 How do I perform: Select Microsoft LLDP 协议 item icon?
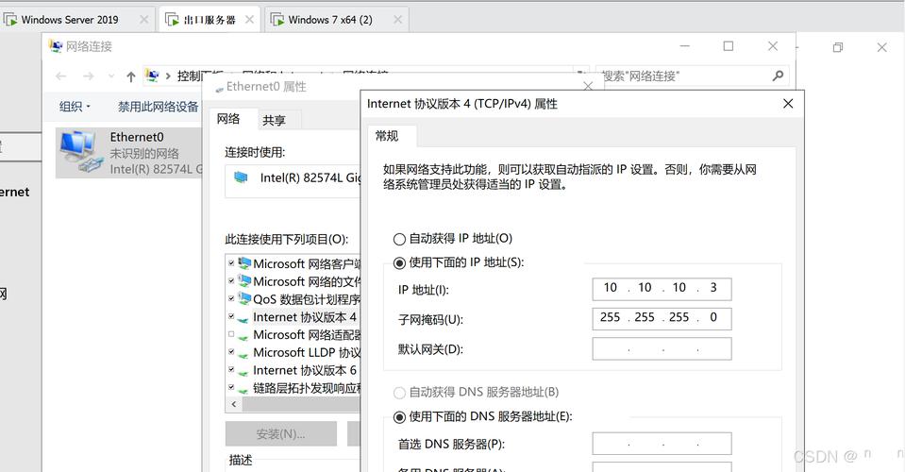[243, 354]
